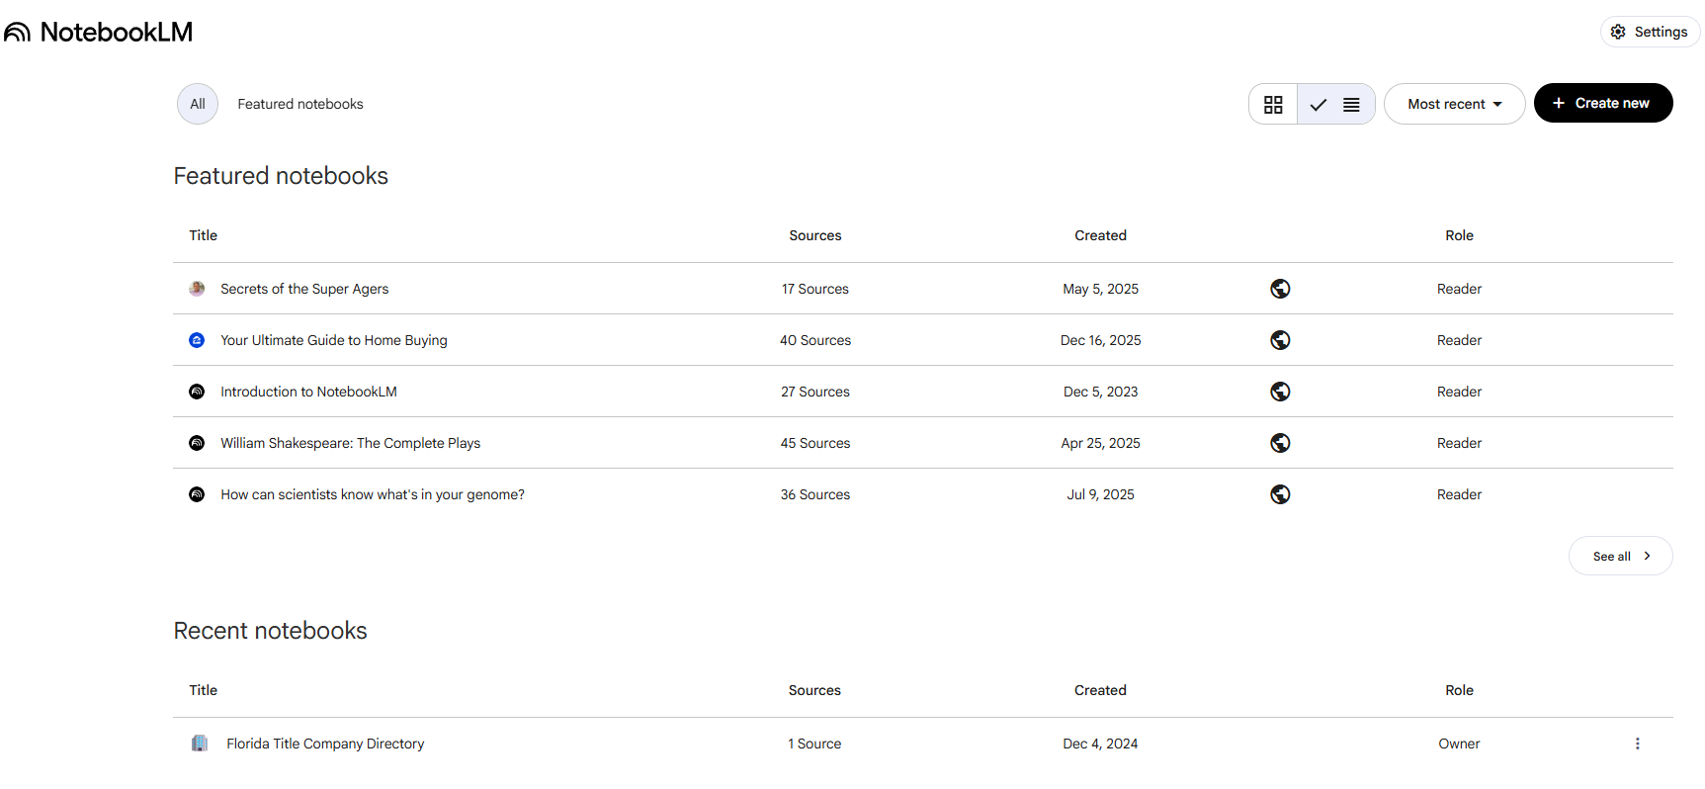The height and width of the screenshot is (789, 1705).
Task: Click the public globe icon for Super Agers
Action: [1280, 289]
